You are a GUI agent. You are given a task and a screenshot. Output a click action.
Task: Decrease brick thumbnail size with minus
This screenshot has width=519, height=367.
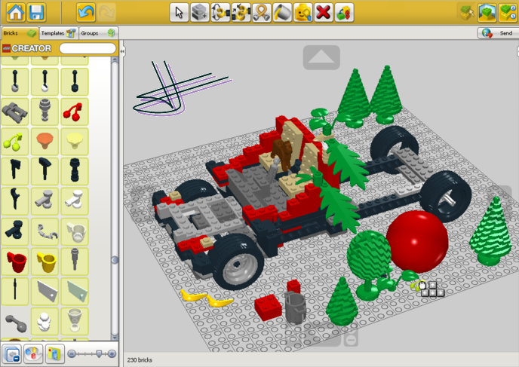[72, 354]
